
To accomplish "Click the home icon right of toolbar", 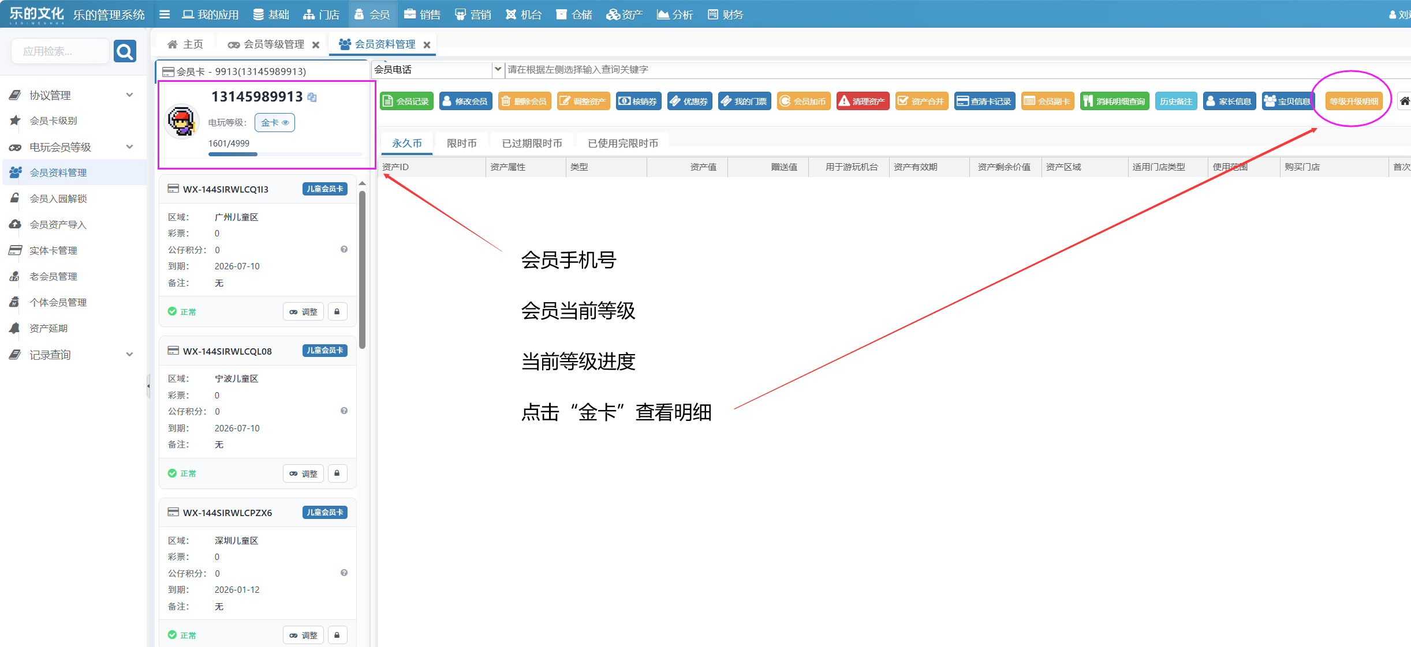I will coord(1404,101).
